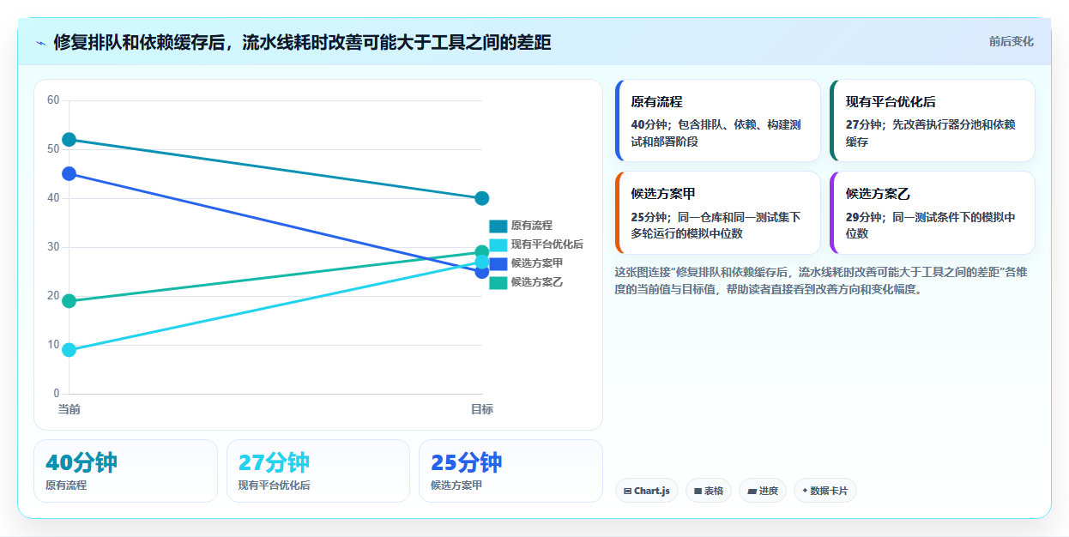Click the lightning bolt icon in header
1069x537 pixels.
click(40, 43)
